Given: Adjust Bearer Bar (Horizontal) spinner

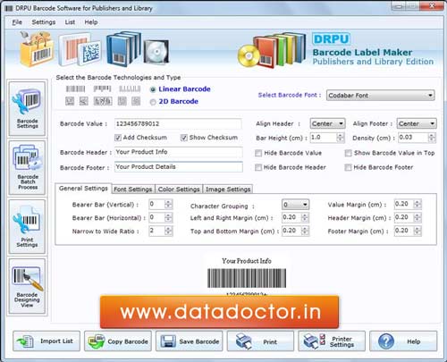Looking at the screenshot, I should tap(168, 218).
